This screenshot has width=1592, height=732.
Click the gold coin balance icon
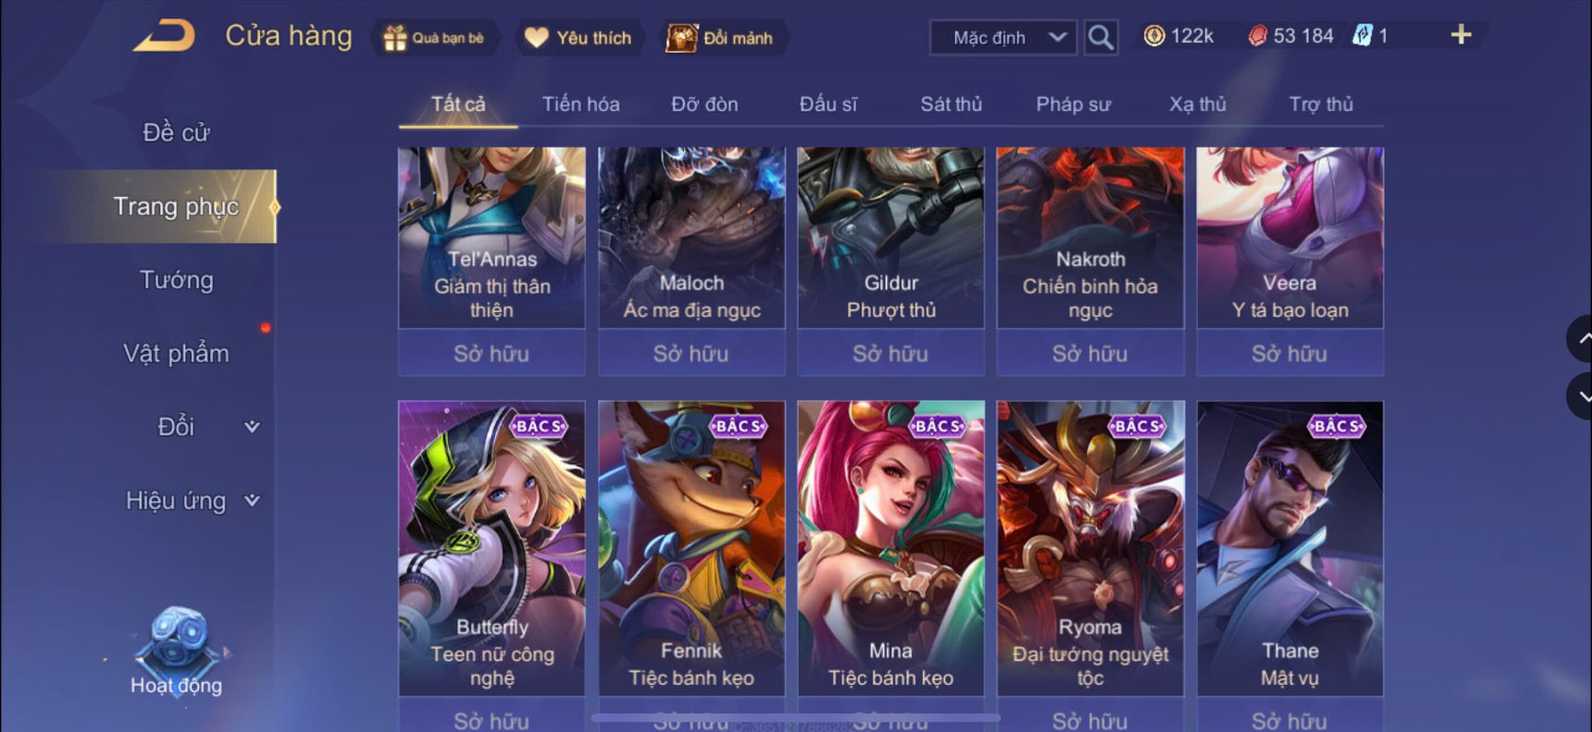click(x=1154, y=36)
